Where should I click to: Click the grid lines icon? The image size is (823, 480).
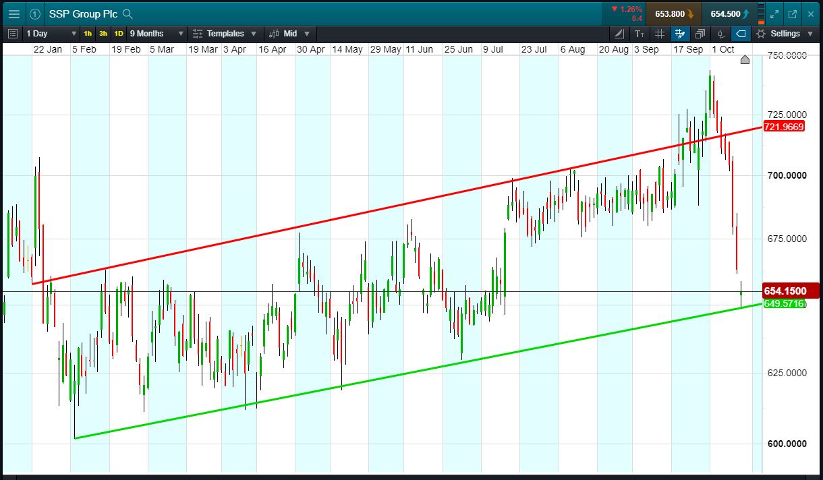point(660,34)
